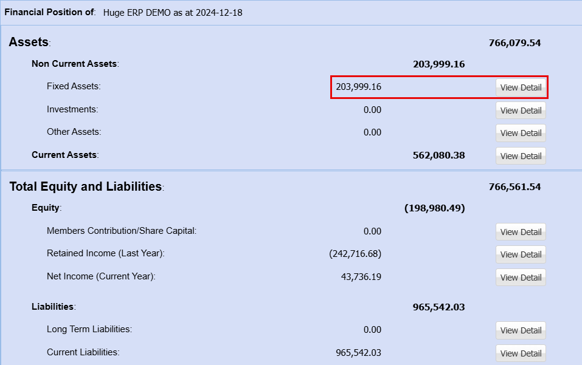
Task: View detail for Members Contribution/Share Capital
Action: [x=521, y=232]
